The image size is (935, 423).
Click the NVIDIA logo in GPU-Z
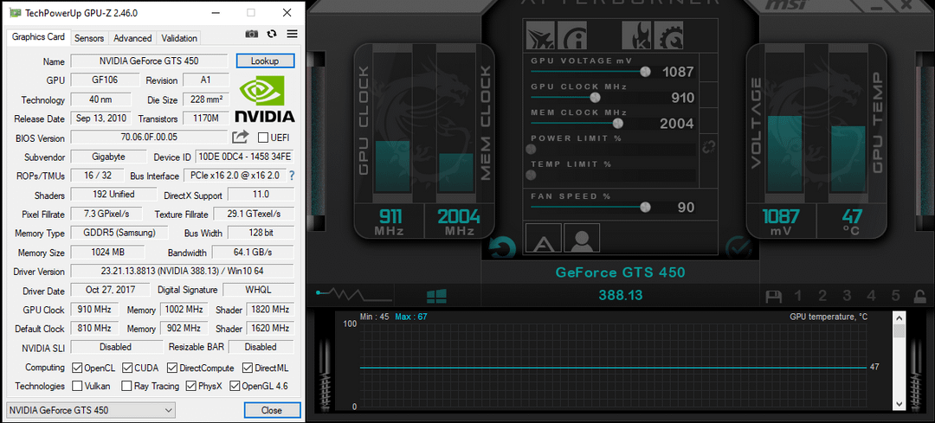click(265, 100)
